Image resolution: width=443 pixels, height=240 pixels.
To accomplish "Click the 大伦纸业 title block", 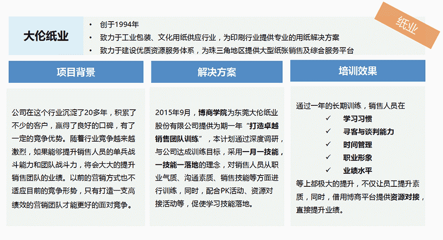I will tap(46, 36).
